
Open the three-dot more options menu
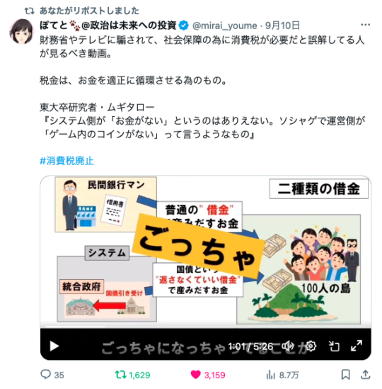(366, 25)
